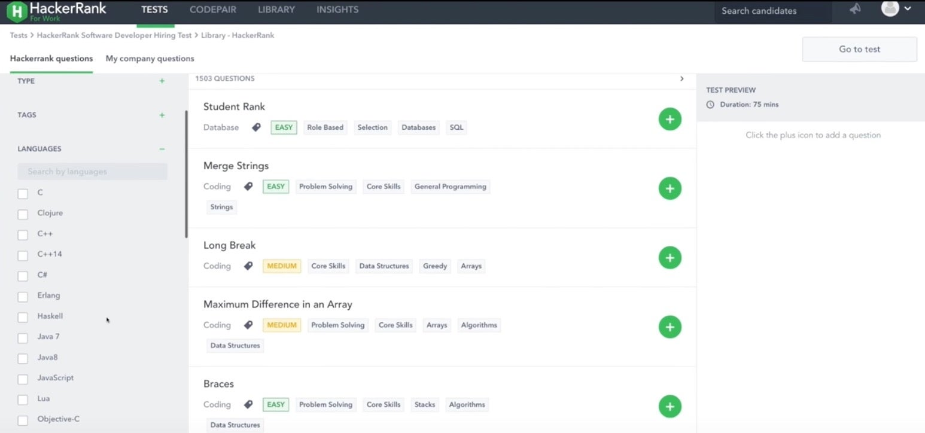Click the tag icon next to Student Rank
Viewport: 925px width, 433px height.
(256, 127)
